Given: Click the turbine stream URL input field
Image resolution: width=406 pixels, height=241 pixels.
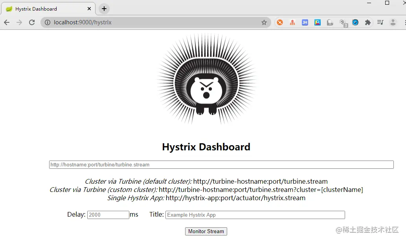Looking at the screenshot, I should (x=221, y=165).
